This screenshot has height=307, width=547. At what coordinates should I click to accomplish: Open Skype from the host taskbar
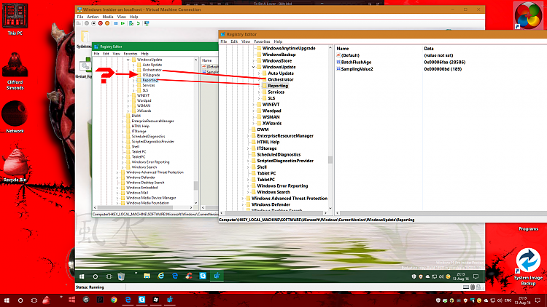click(x=141, y=300)
